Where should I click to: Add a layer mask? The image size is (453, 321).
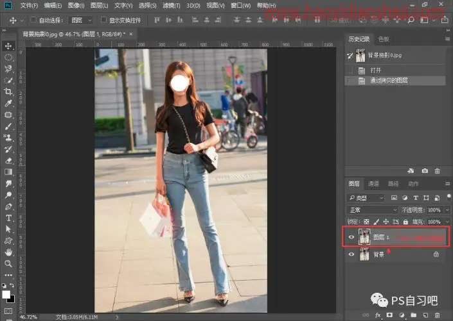coord(389,315)
